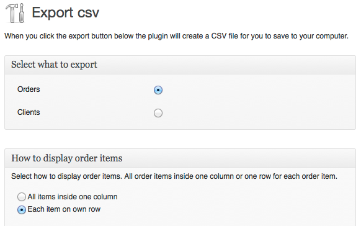Collapse the Select what to export panel
361x226 pixels.
180,65
